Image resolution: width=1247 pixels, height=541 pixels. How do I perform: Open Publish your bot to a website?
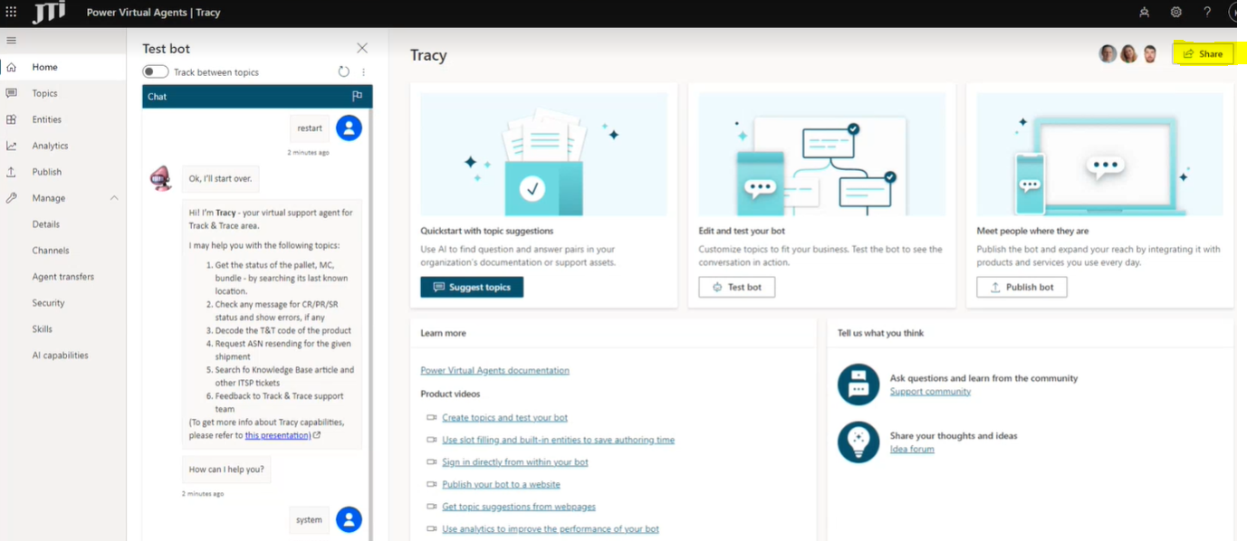(x=501, y=485)
